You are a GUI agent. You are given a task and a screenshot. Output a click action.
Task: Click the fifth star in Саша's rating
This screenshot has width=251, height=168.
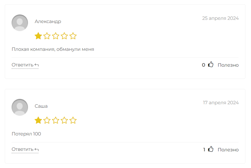click(x=73, y=121)
